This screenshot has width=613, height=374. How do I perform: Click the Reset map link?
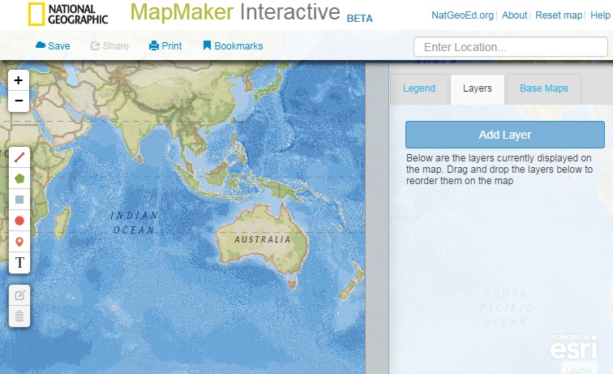point(559,15)
